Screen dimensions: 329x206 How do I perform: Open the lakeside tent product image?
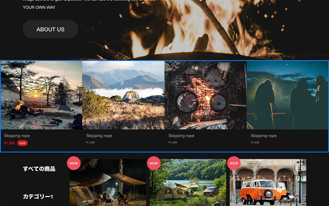pyautogui.click(x=188, y=182)
